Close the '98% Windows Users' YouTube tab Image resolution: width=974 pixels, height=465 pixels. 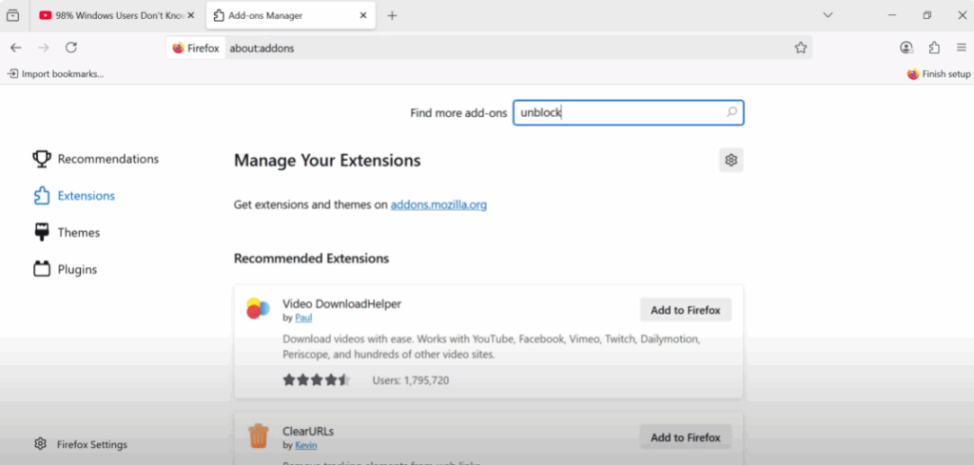(x=191, y=15)
